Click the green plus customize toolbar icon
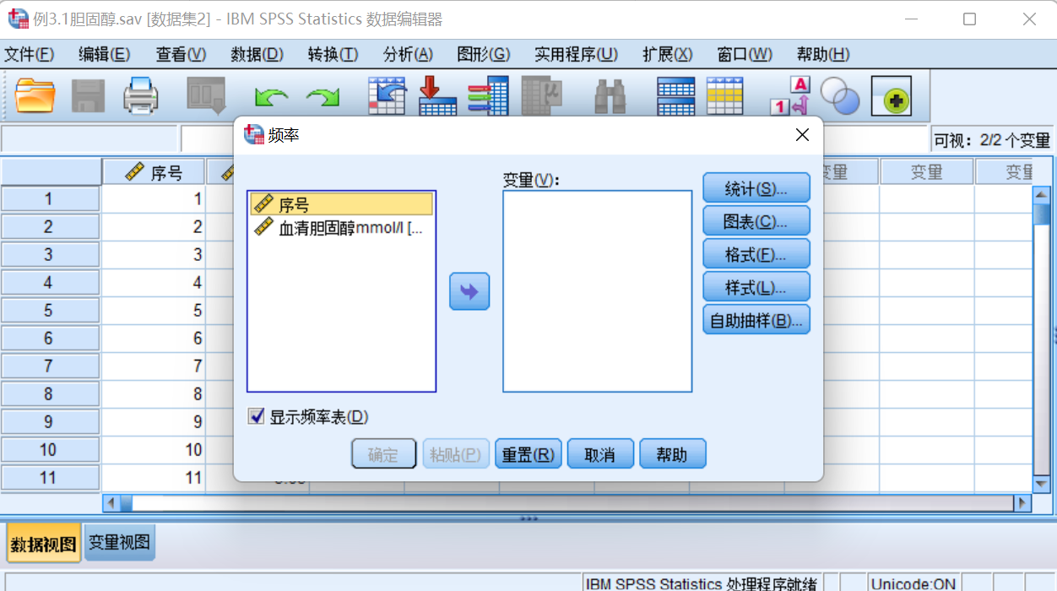The image size is (1057, 591). [892, 98]
